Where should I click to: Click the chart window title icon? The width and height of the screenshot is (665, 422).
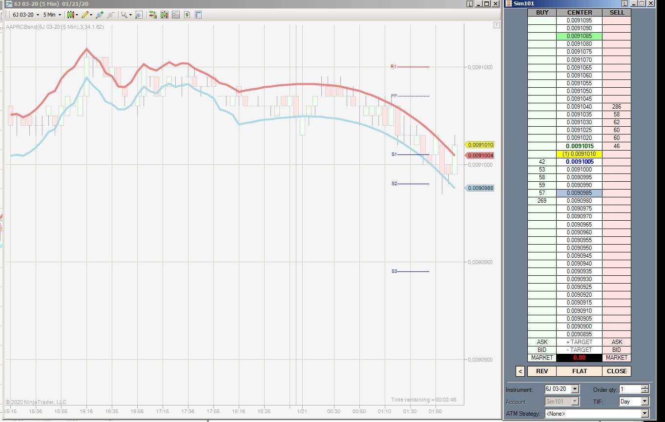[9, 4]
